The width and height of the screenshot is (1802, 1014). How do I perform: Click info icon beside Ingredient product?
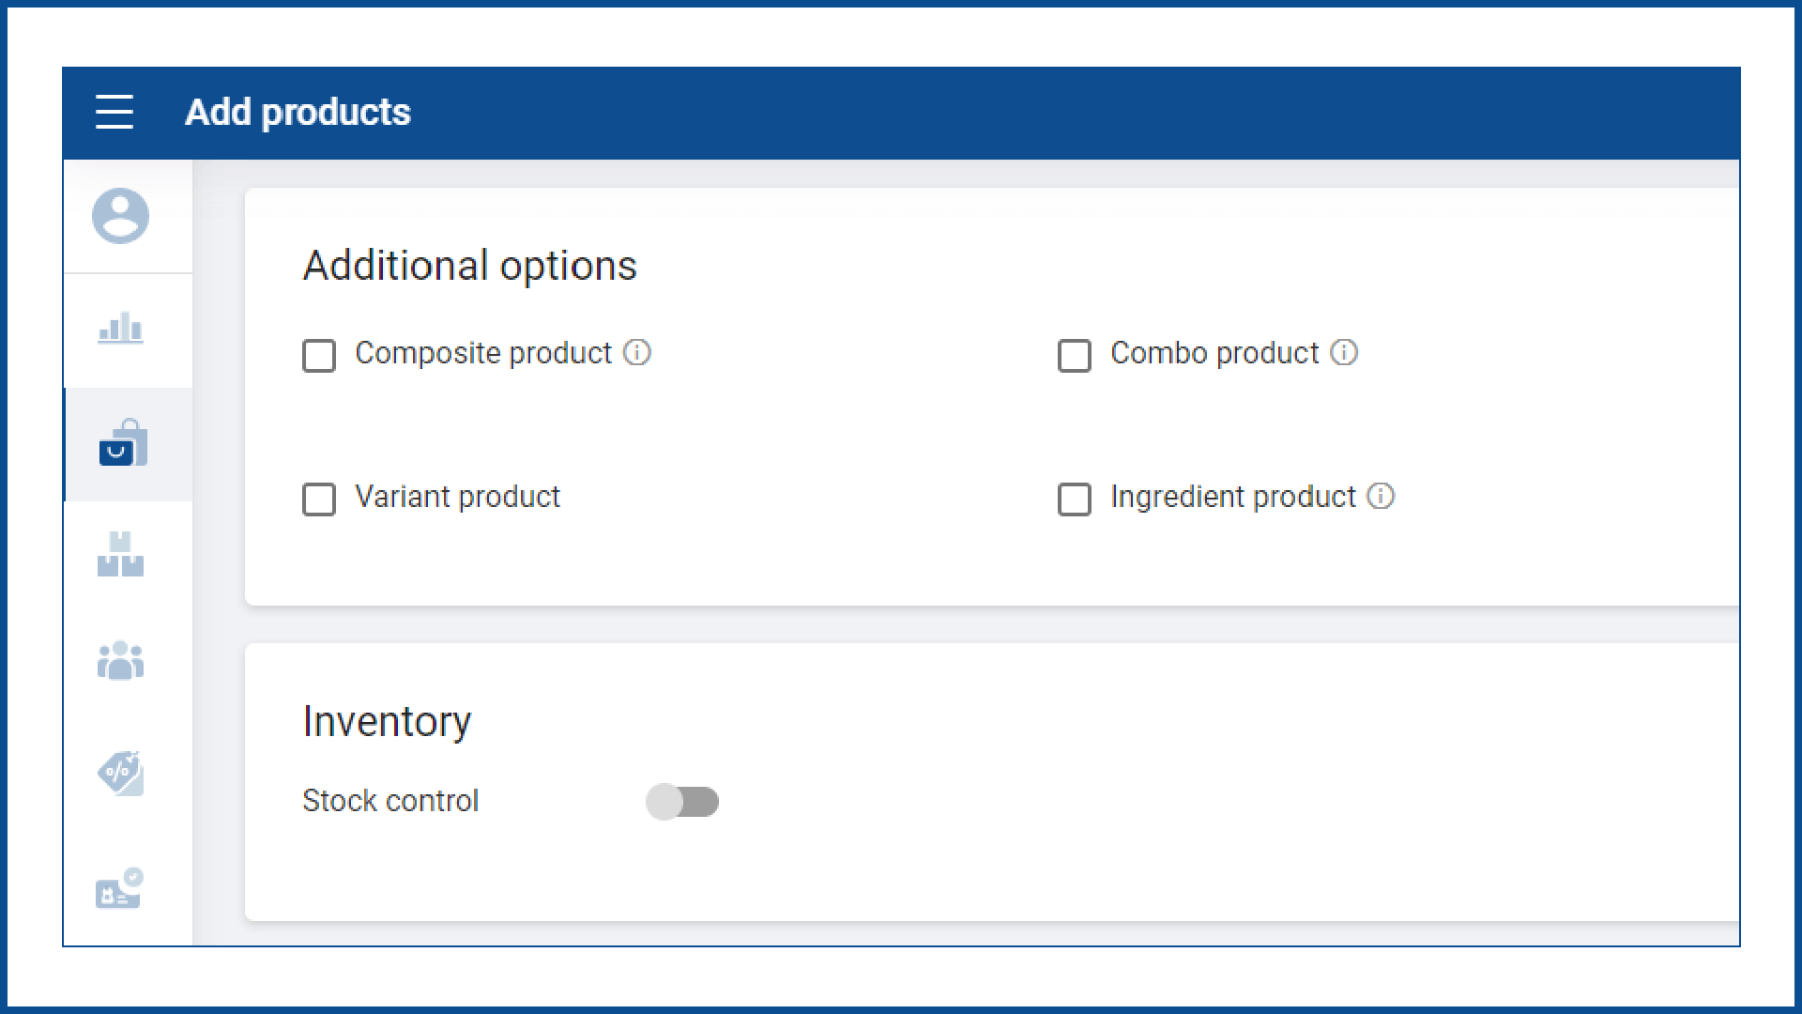pyautogui.click(x=1381, y=497)
